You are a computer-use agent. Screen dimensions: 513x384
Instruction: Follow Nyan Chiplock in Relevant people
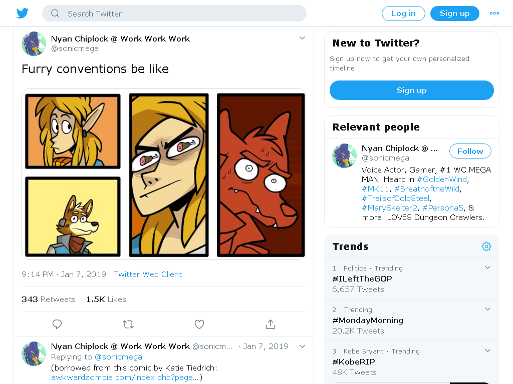pyautogui.click(x=470, y=151)
